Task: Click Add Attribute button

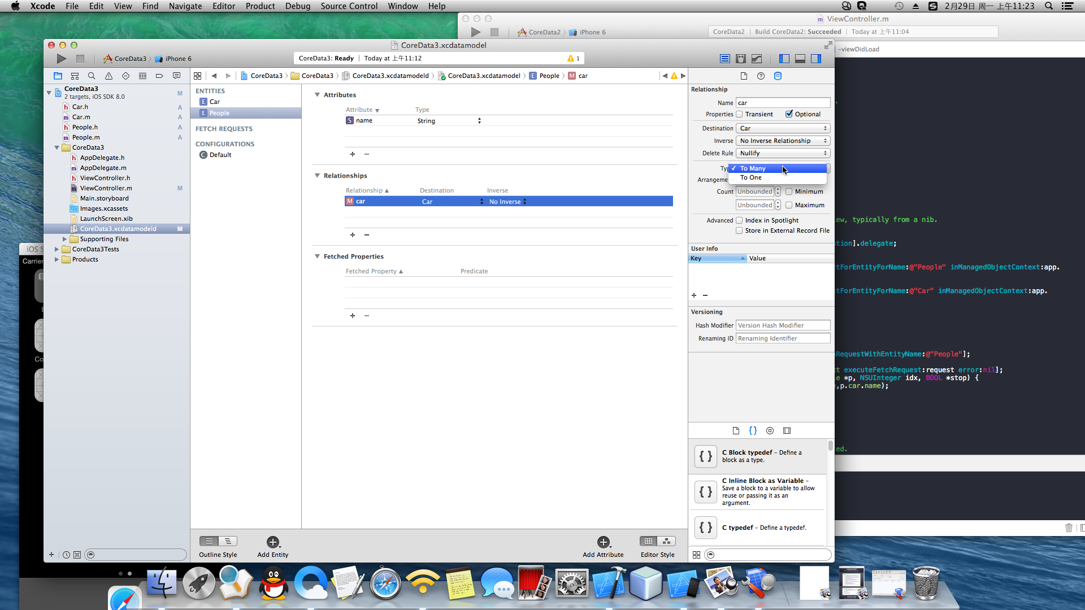Action: [603, 546]
